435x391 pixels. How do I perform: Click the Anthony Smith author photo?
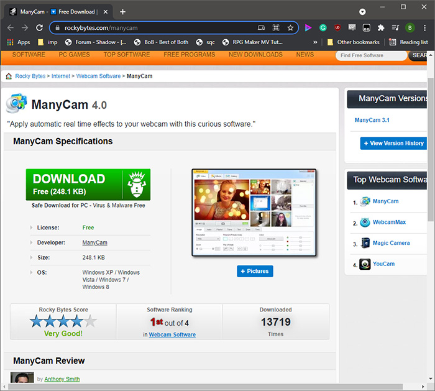(22, 377)
